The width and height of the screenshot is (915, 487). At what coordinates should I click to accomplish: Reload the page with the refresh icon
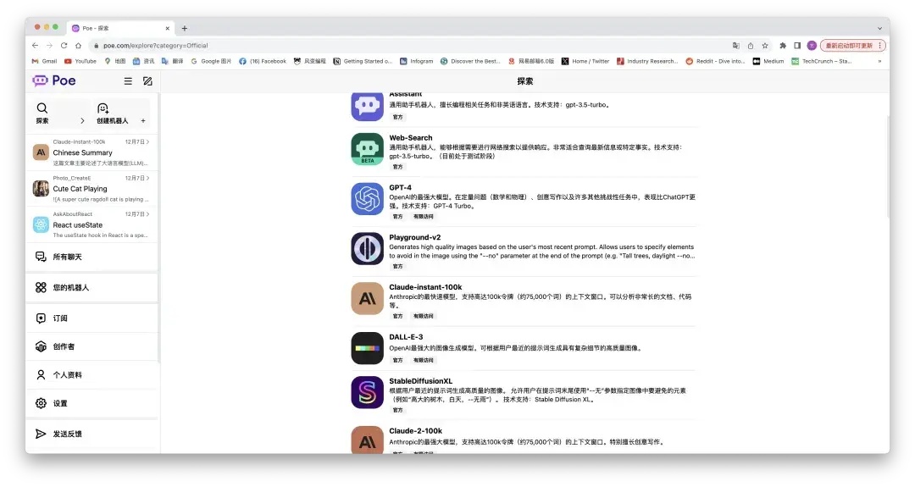click(x=64, y=46)
